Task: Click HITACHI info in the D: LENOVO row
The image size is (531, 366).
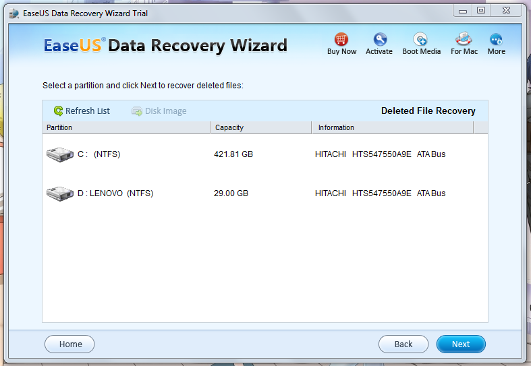Action: [x=380, y=193]
